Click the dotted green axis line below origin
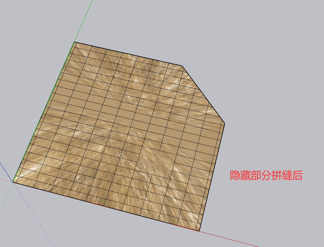 tap(7, 197)
